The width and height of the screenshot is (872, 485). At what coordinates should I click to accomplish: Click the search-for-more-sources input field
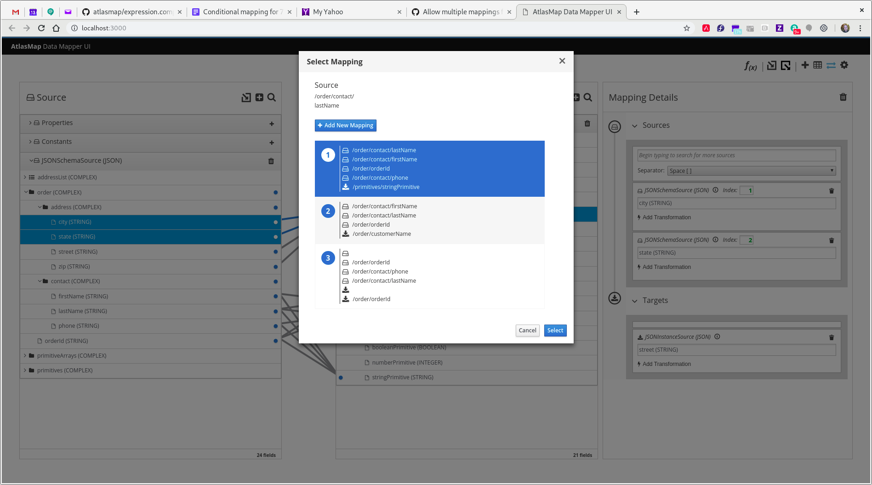click(x=735, y=155)
